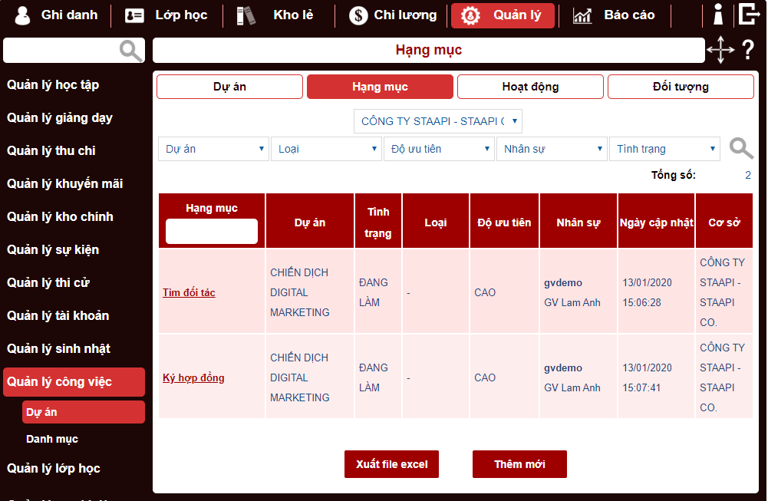Expand the company CÔNG TY STAAPI dropdown

coord(438,121)
